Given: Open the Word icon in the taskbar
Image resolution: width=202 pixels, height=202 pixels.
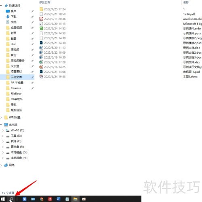Looking at the screenshot, I should (59, 199).
